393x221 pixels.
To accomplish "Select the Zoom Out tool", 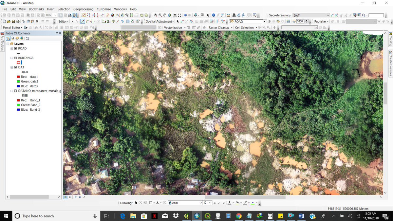I will click(160, 15).
